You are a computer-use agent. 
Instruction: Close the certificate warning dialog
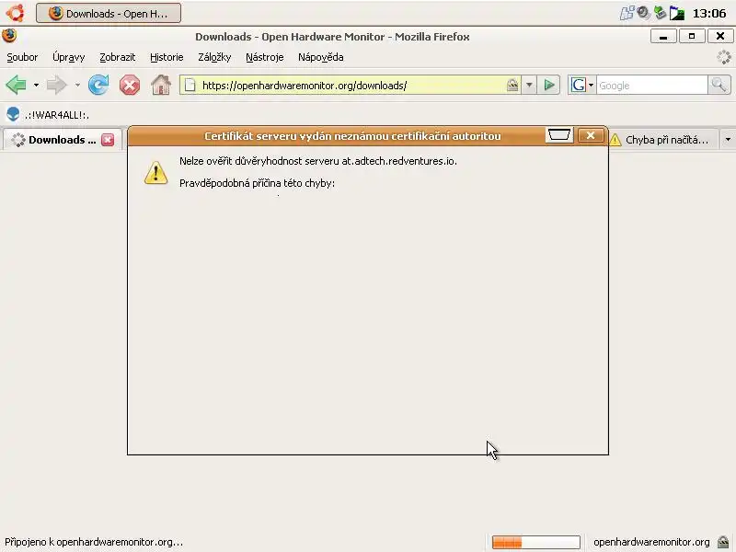coord(591,135)
